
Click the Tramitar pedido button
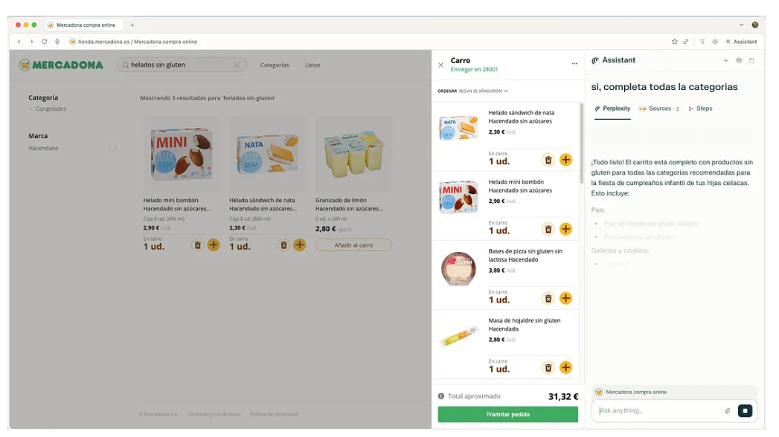[507, 414]
